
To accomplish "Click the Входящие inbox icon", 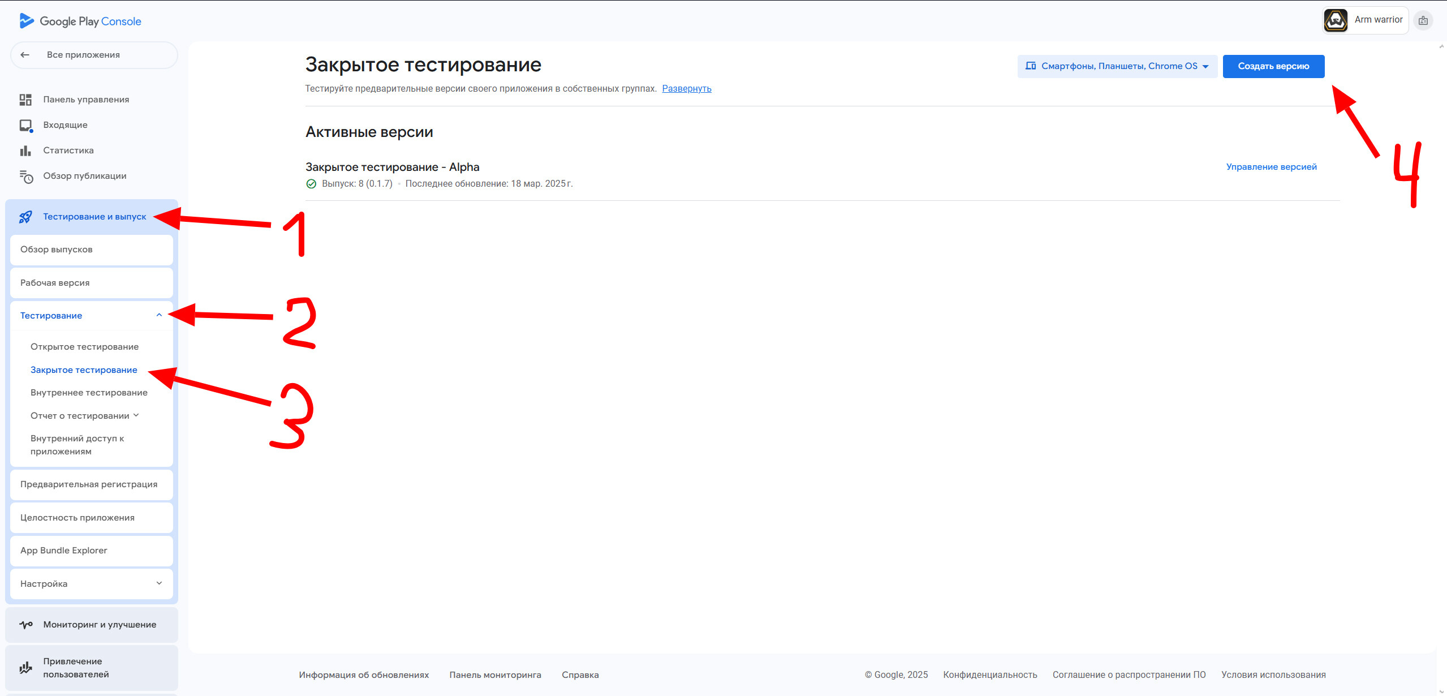I will click(26, 126).
